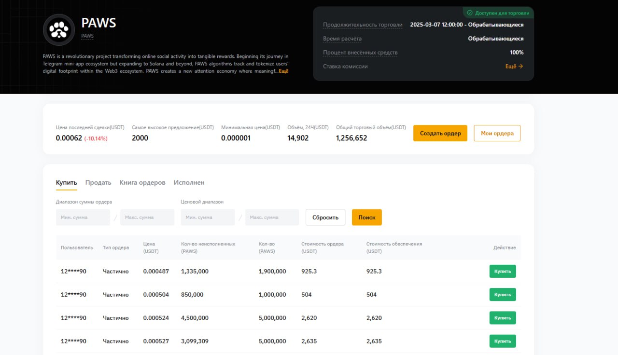Click total volume value 1,256,652
Screen dimensions: 618x355
351,138
